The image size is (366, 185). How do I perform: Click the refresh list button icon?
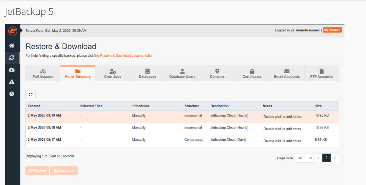pos(31,95)
